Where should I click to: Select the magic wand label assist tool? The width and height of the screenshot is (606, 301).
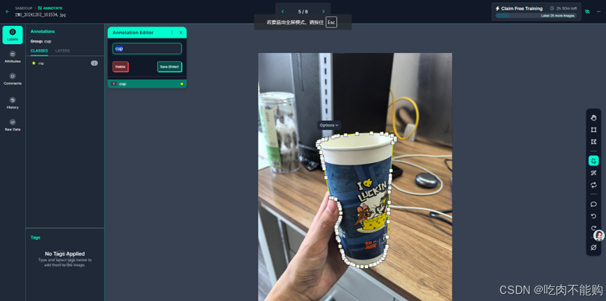pos(593,173)
